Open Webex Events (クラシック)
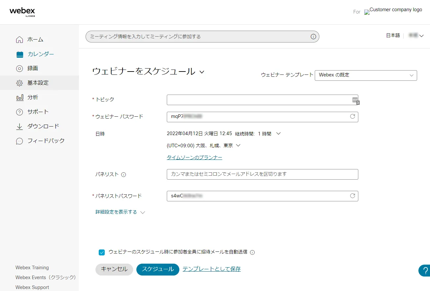 [45, 277]
